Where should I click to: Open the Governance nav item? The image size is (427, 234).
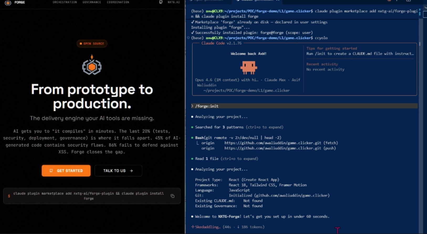pyautogui.click(x=92, y=2)
